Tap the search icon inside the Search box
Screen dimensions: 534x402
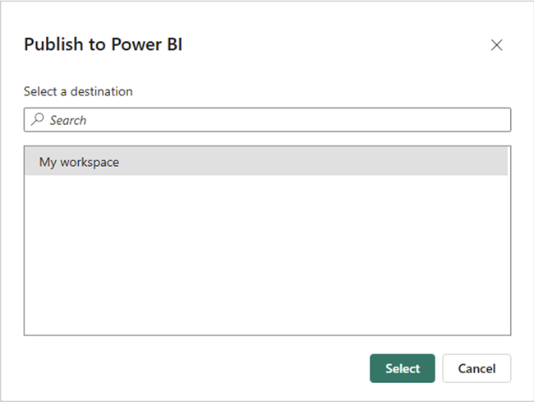tap(37, 120)
